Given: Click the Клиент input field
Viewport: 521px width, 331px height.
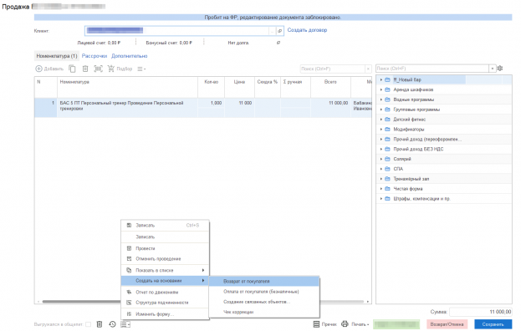Looking at the screenshot, I should [176, 31].
